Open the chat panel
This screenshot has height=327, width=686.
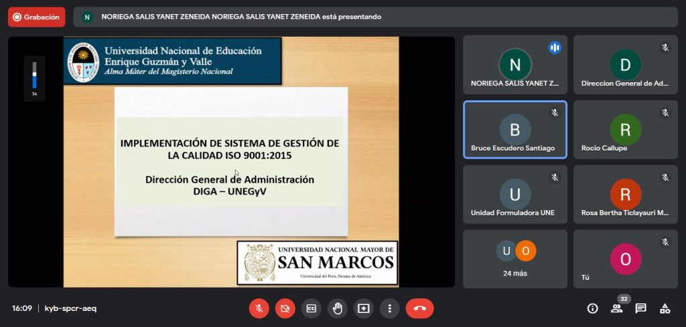[x=640, y=309]
